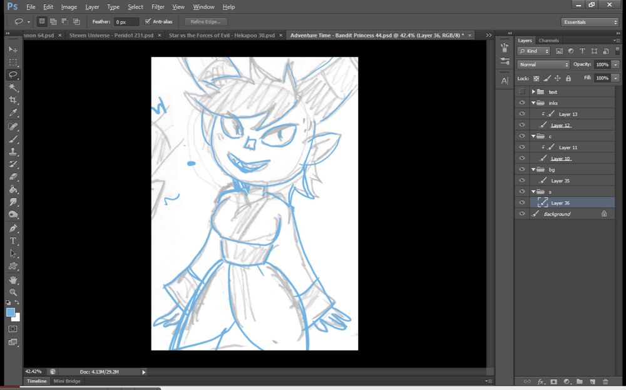Screen dimensions: 626x390
Task: Select the Eyedropper tool
Action: click(13, 113)
